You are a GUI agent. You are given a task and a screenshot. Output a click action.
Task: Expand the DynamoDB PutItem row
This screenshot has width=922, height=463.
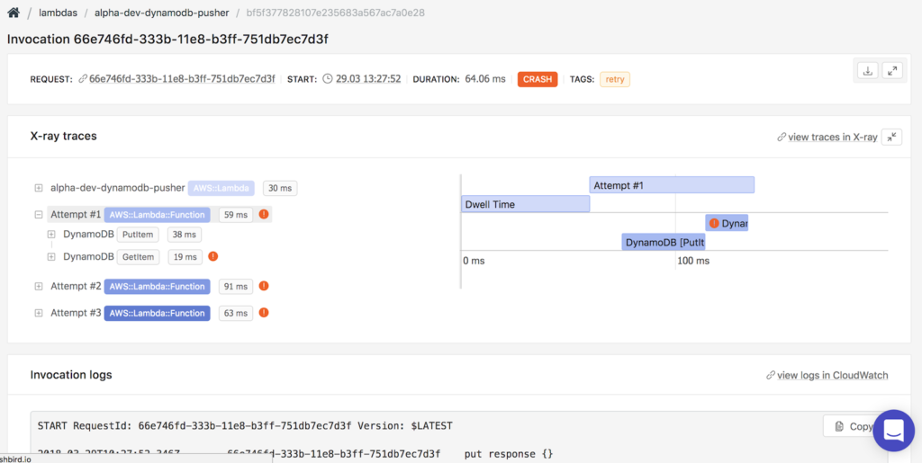(x=51, y=235)
